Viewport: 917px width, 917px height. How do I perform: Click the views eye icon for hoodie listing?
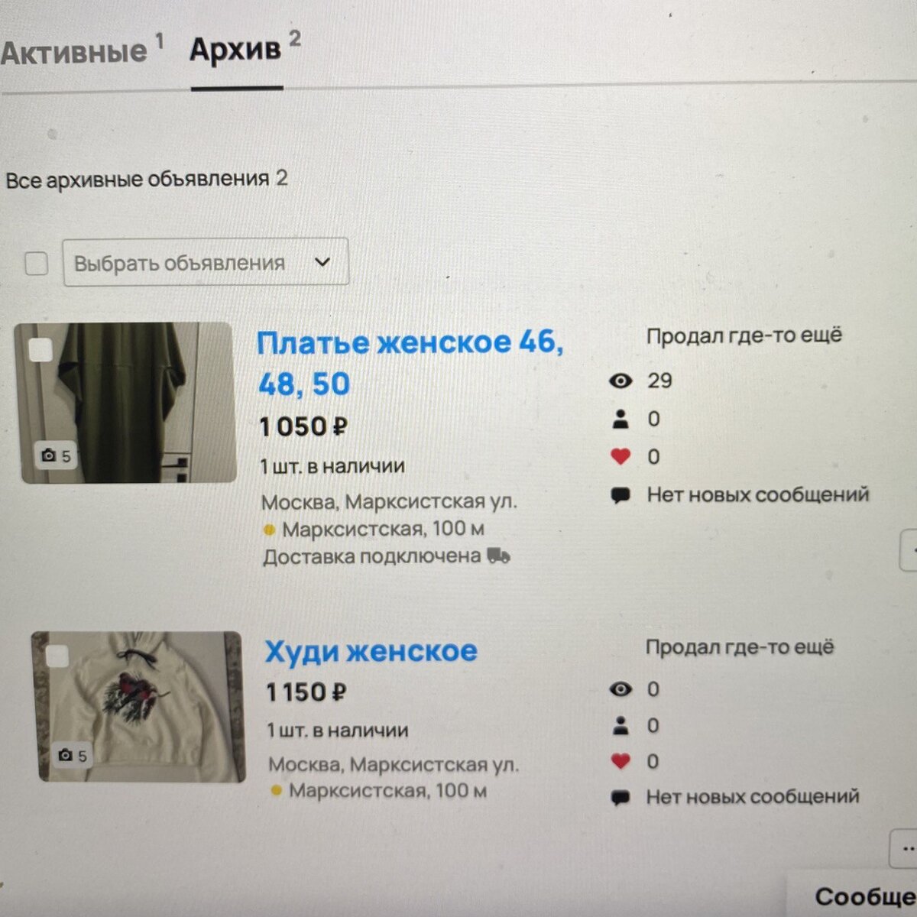click(x=621, y=689)
